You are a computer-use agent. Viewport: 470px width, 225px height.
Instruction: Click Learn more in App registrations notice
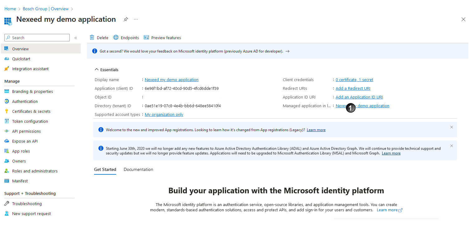coord(316,130)
